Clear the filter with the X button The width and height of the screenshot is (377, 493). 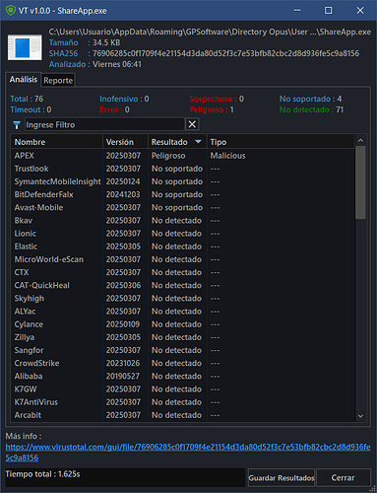192,124
